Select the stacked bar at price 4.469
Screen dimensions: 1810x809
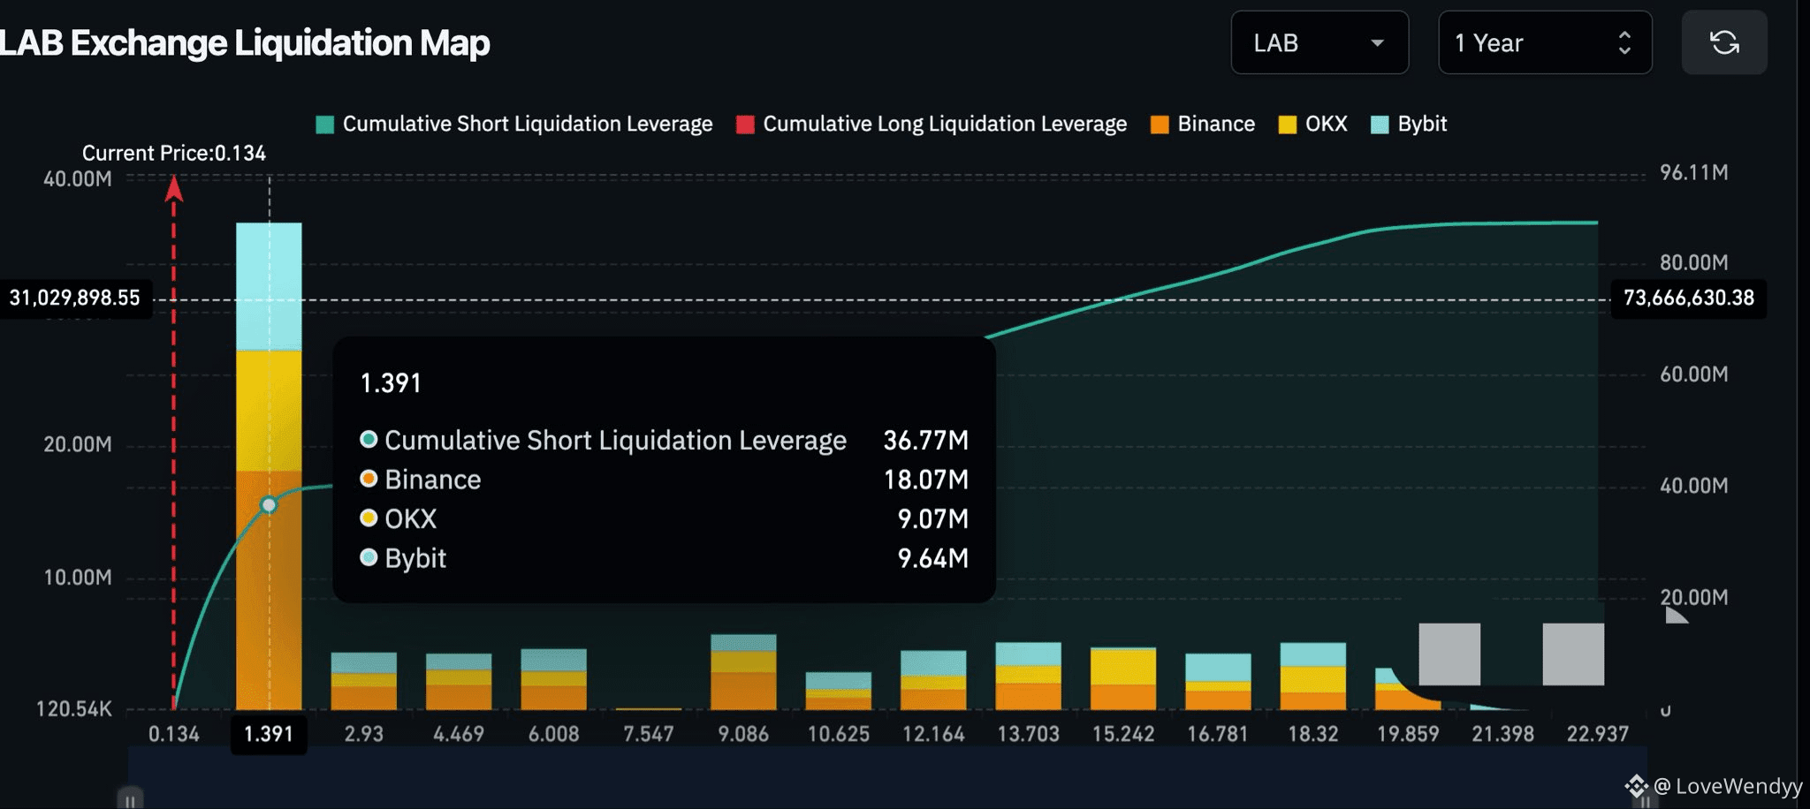(459, 682)
